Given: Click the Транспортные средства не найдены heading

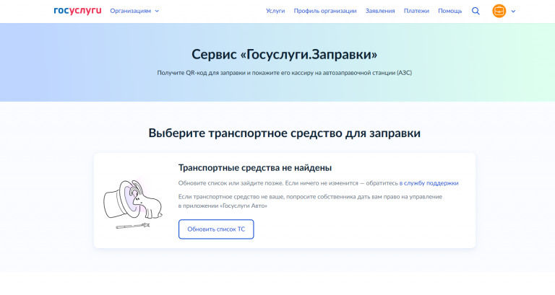Looking at the screenshot, I should tap(255, 168).
